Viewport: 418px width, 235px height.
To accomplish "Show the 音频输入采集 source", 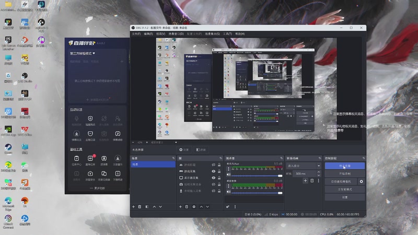I will click(x=214, y=191).
